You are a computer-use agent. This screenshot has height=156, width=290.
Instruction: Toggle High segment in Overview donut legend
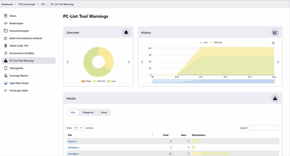coord(86,81)
